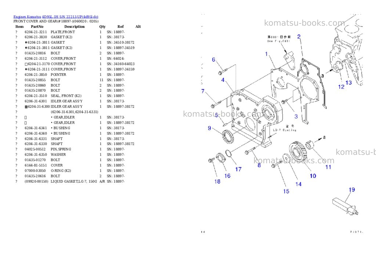Click the "SN: 34510-38172" reference

[120, 43]
